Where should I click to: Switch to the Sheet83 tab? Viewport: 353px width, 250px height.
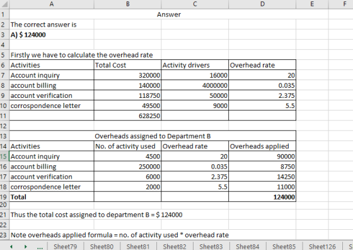(211, 247)
